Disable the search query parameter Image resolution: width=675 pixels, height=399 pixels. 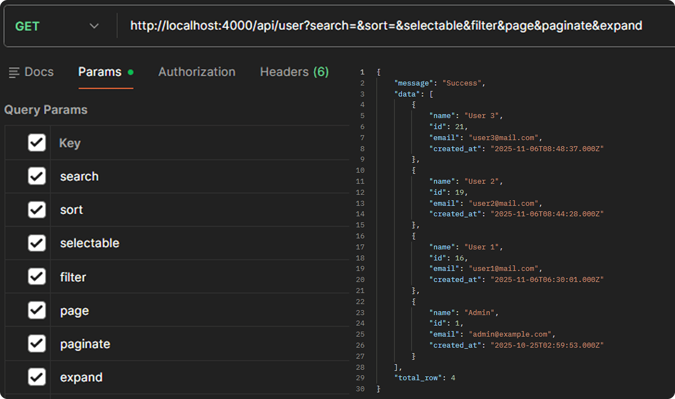[x=37, y=176]
